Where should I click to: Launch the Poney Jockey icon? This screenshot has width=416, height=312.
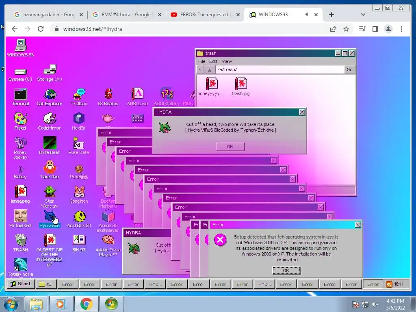20,148
